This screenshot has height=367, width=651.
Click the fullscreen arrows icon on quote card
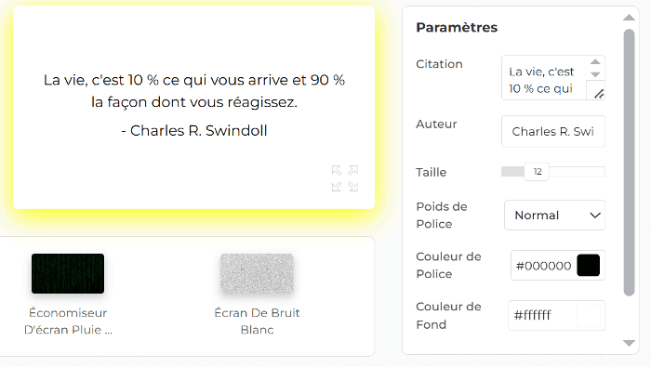click(x=345, y=178)
